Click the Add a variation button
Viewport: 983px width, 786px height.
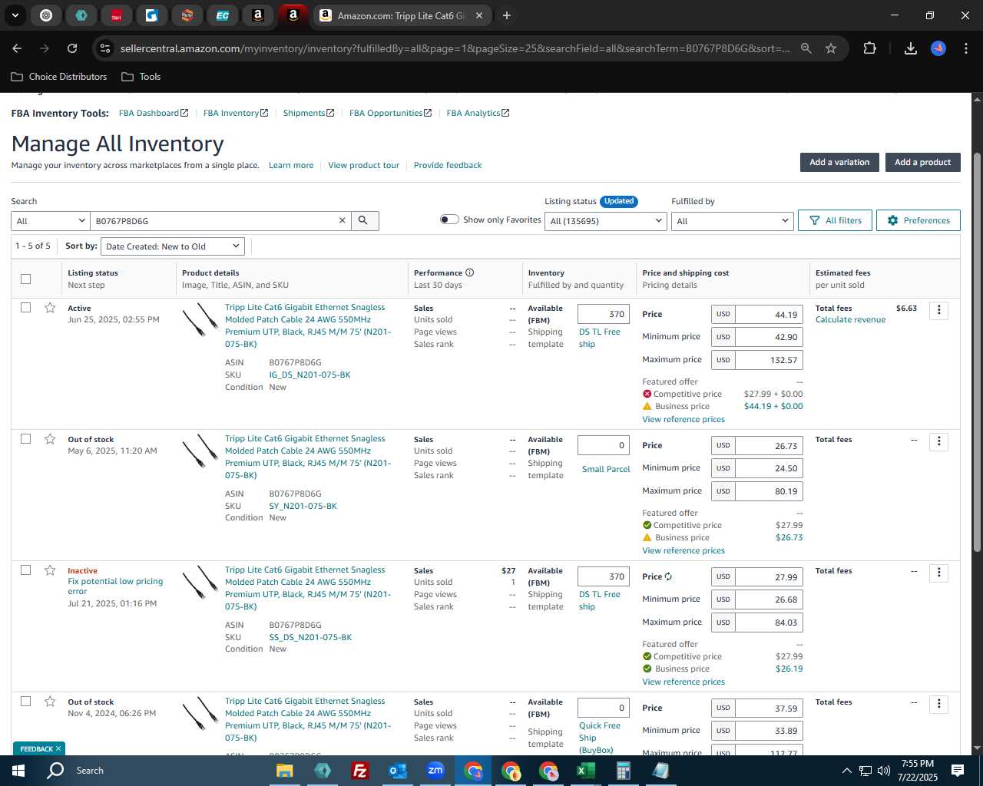pos(839,162)
